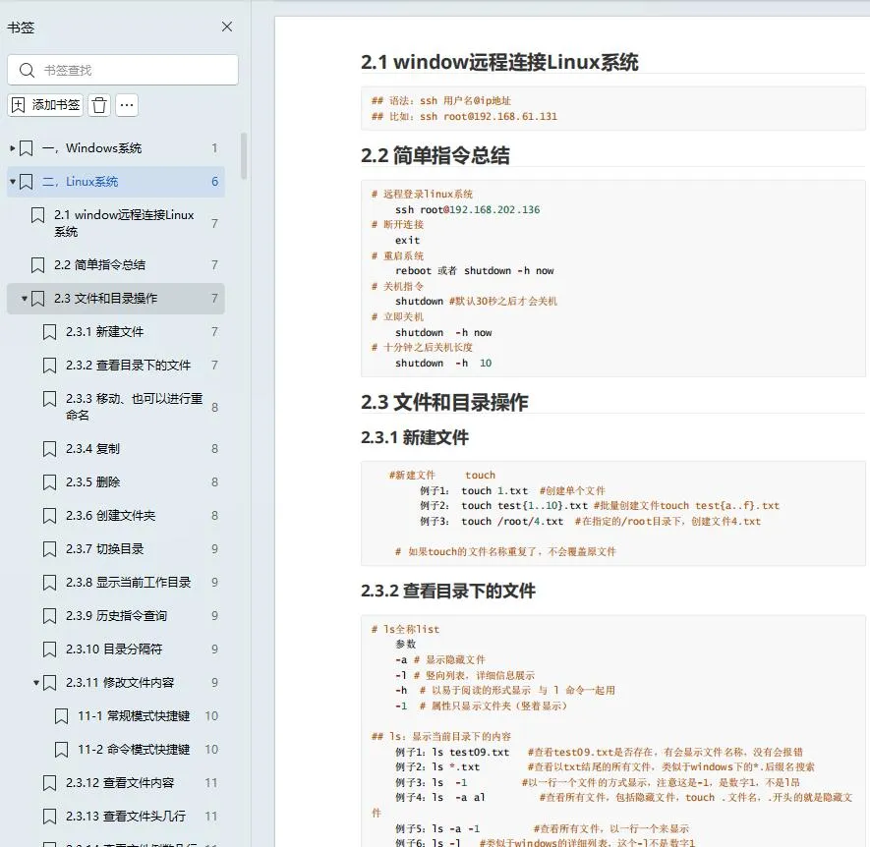Close the bookmarks panel
870x847 pixels.
point(227,27)
